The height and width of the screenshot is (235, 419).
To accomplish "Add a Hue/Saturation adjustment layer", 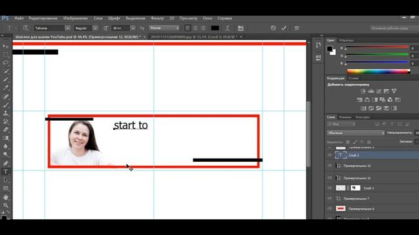I will [x=359, y=100].
